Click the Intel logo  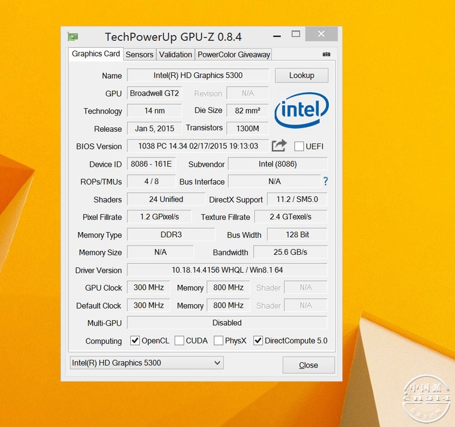pos(301,110)
